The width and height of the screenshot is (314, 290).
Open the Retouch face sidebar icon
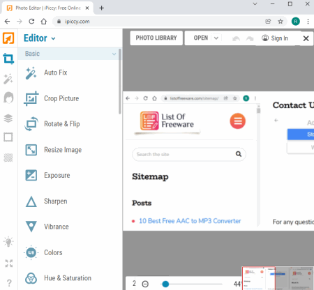click(x=8, y=98)
